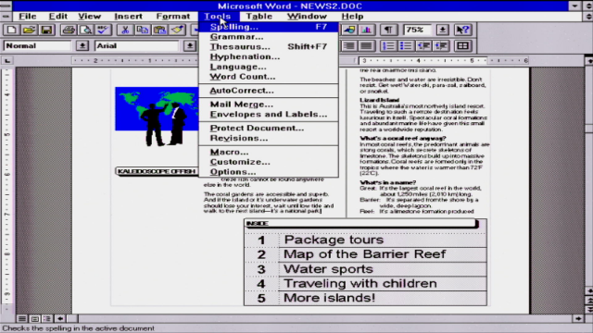Open Print Preview with magnifier icon
Screen dimensions: 593x333
coord(86,30)
